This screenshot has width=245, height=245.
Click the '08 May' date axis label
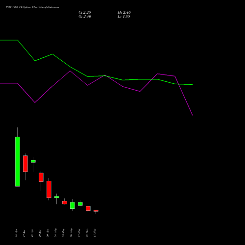pyautogui.click(x=87, y=233)
